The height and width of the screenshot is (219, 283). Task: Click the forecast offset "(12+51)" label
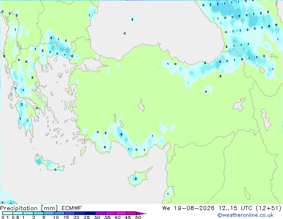[269, 208]
